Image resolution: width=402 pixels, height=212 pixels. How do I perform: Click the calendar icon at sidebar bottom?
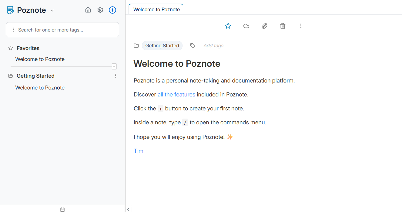(62, 209)
